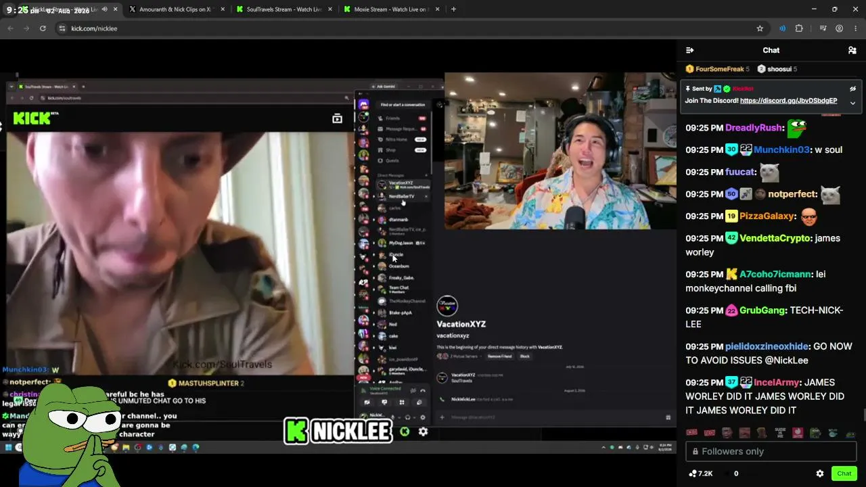This screenshot has height=487, width=866.
Task: Open the Windows Start button in the streamed taskbar
Action: pos(8,447)
